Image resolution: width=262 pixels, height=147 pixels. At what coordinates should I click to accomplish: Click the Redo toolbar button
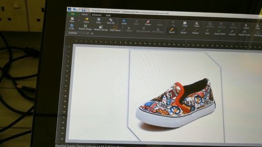coord(136,22)
